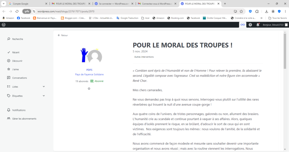The image size is (289, 152).
Task: Open the notifications bell in the top bar
Action: click(x=258, y=25)
